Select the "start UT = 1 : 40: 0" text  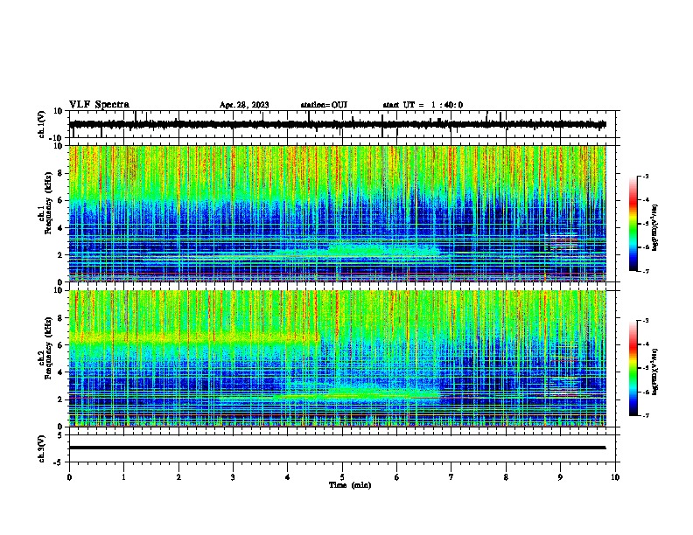coord(423,105)
